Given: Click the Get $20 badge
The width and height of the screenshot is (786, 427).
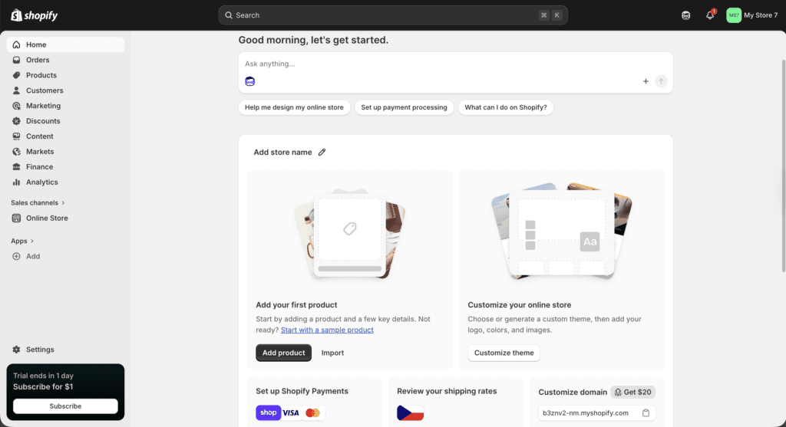Looking at the screenshot, I should [x=632, y=392].
